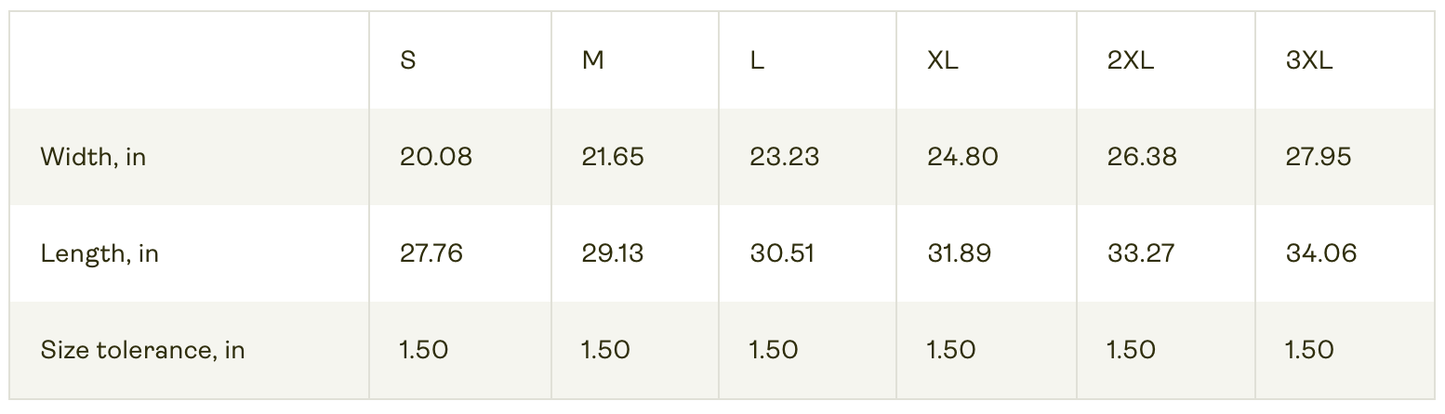This screenshot has height=414, width=1445.
Task: Click the 31.89 length cell
Action: [960, 253]
